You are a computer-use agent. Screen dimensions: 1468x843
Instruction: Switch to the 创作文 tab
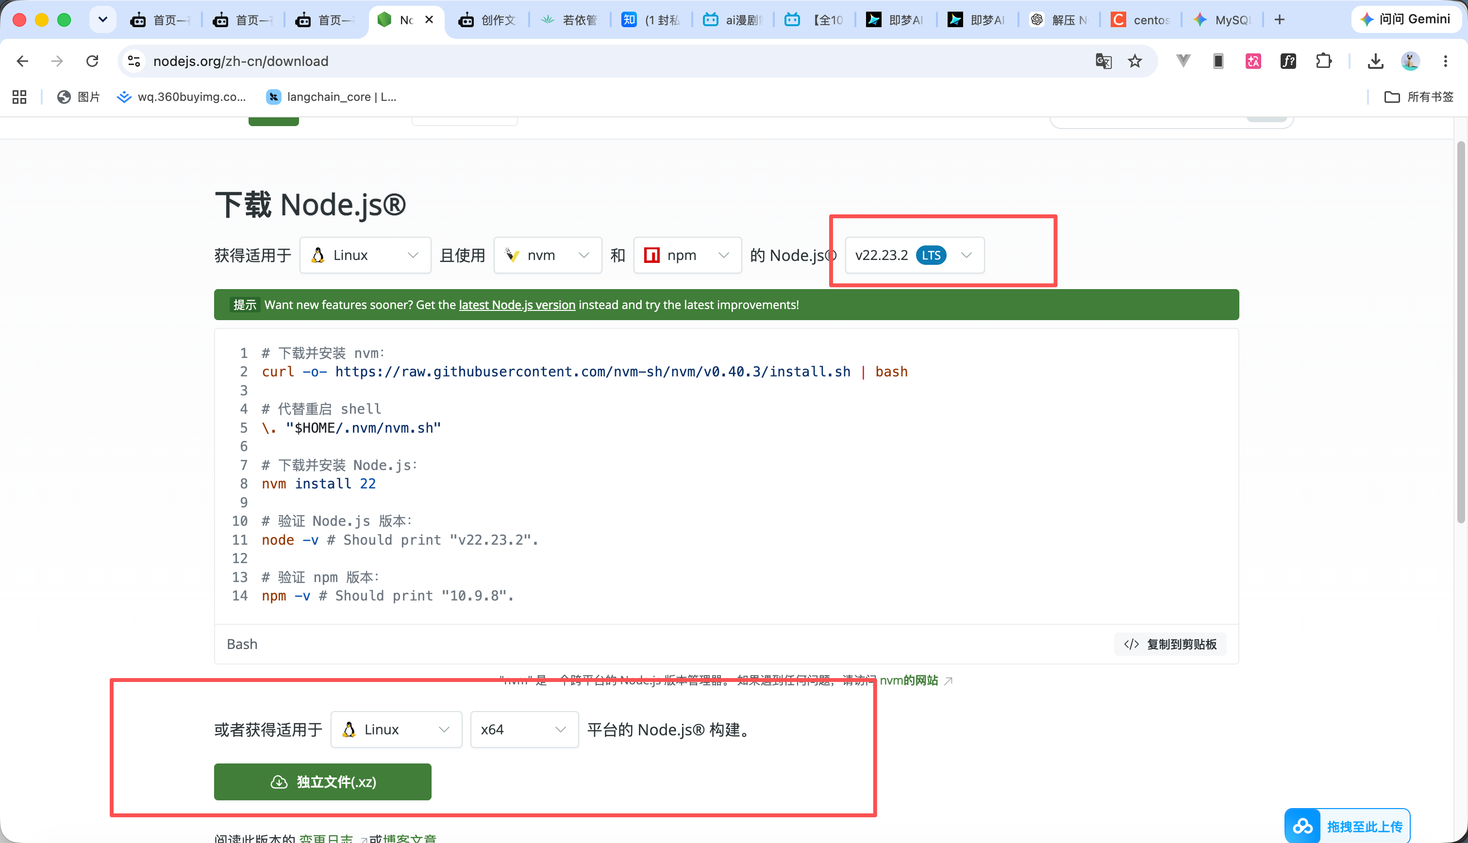[486, 20]
